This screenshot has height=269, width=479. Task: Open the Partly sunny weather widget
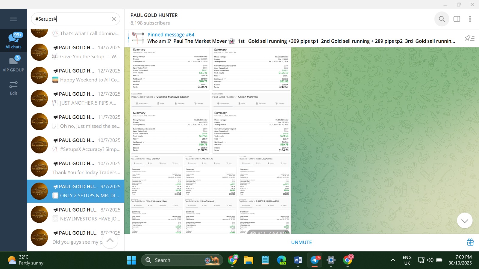pos(25,260)
